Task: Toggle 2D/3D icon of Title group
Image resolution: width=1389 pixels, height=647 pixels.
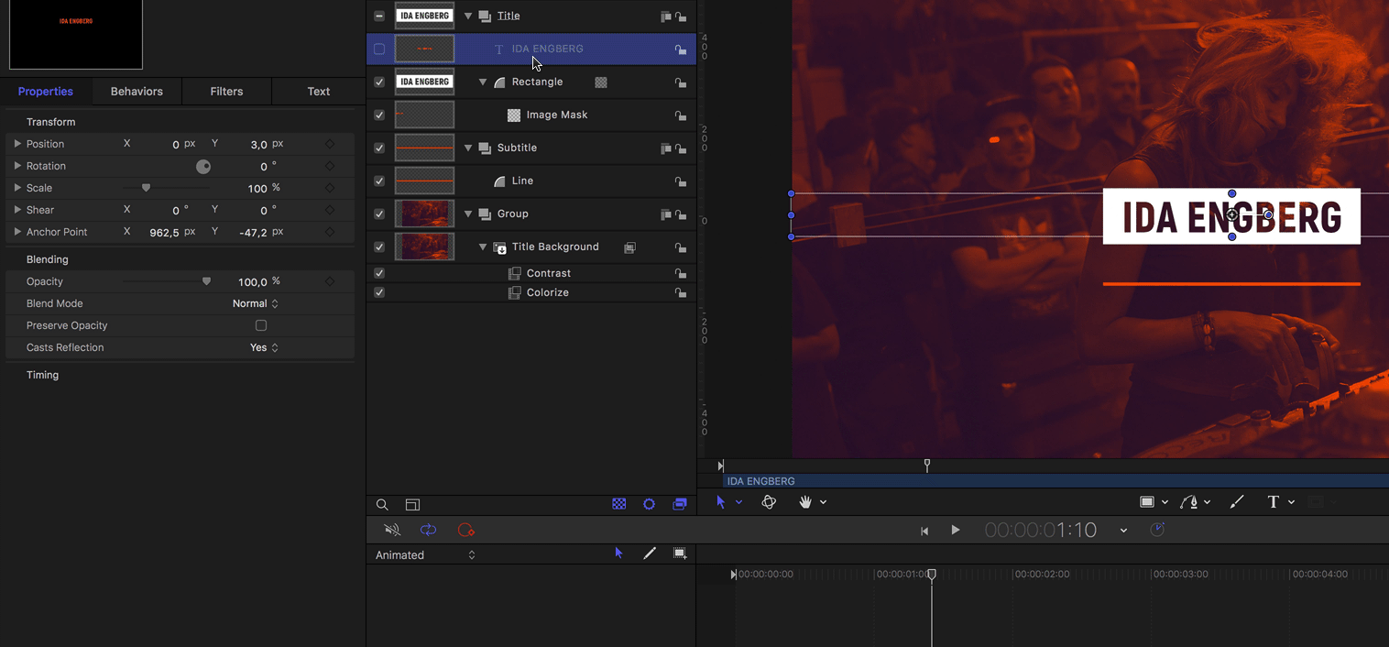Action: [665, 16]
